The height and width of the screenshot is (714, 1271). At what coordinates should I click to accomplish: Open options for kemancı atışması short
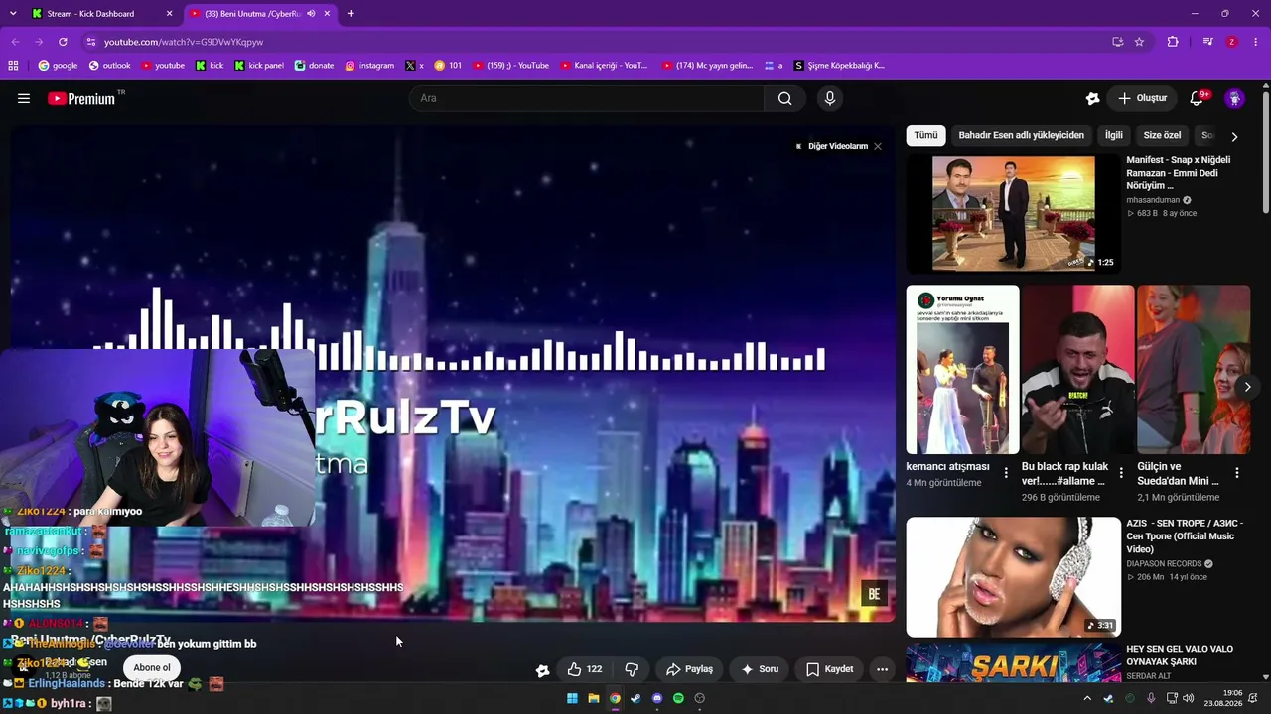tap(1006, 473)
